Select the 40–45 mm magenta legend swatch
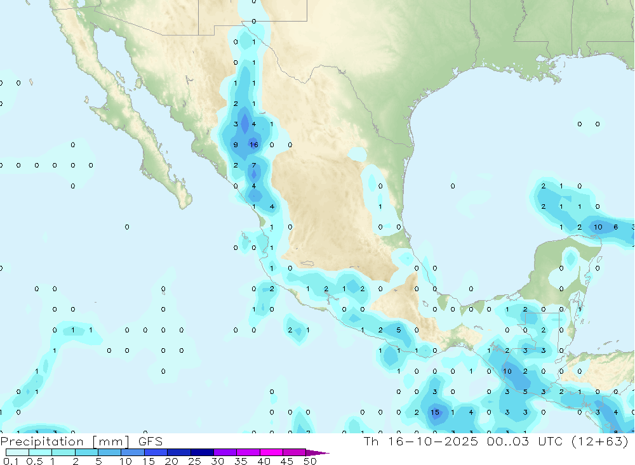The width and height of the screenshot is (635, 465). [x=271, y=452]
